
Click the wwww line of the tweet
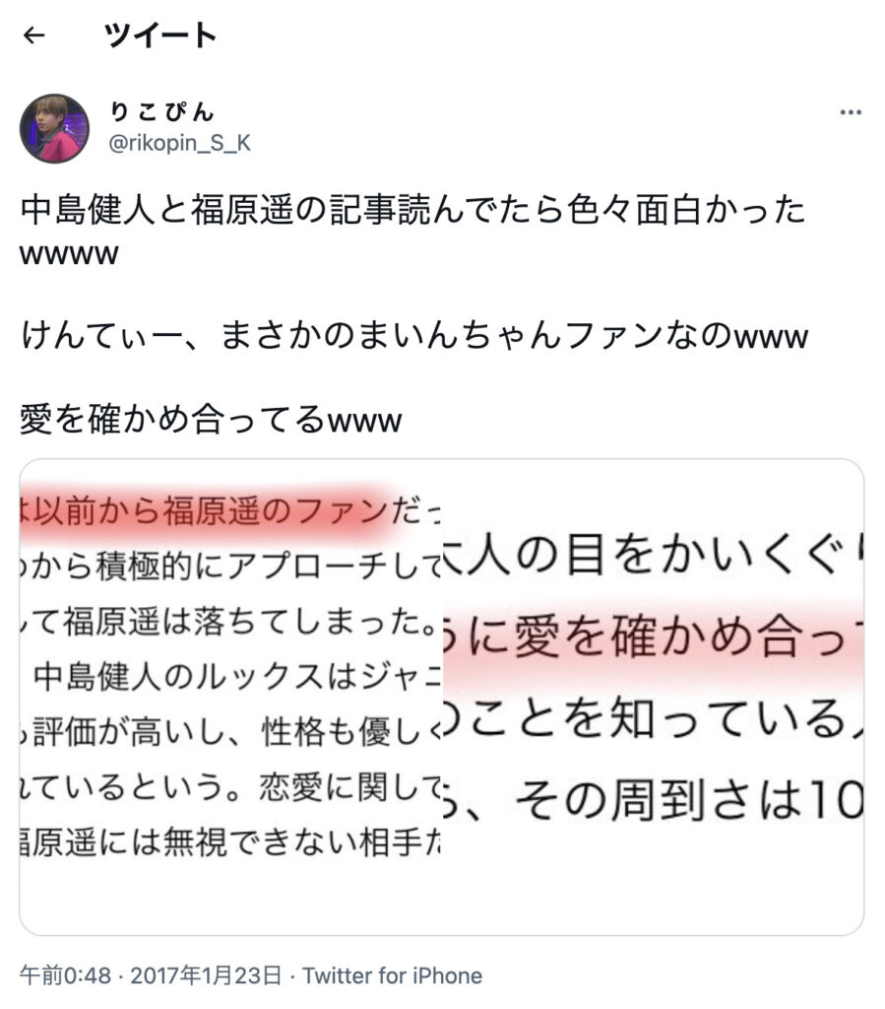coord(70,254)
